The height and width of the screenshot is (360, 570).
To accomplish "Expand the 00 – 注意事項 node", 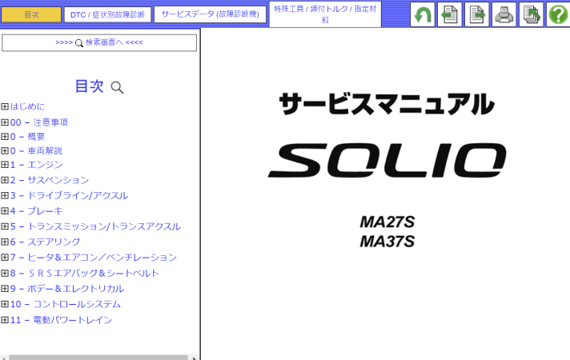I will 5,122.
